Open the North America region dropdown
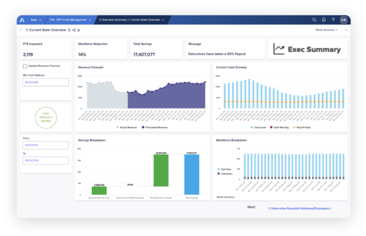366x236 pixels. 327,29
